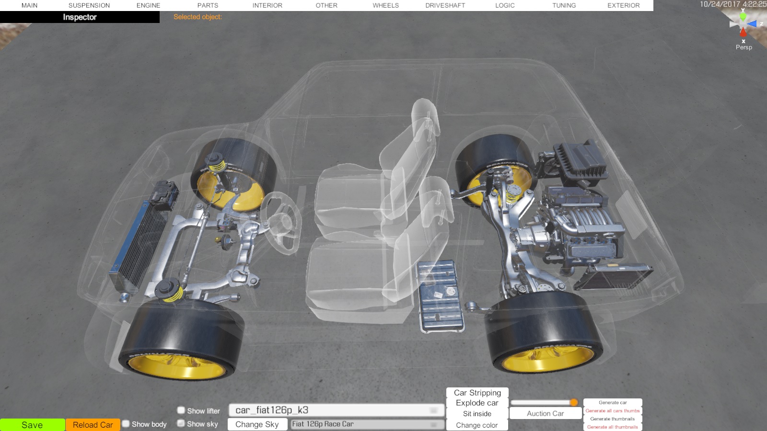The width and height of the screenshot is (767, 431).
Task: Click the grey center cube of orientation gizmo
Action: tap(743, 24)
